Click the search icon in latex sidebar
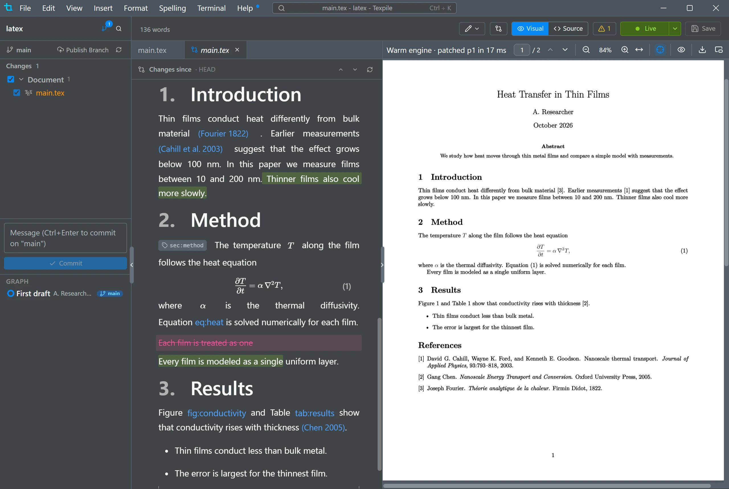The width and height of the screenshot is (729, 489). [119, 29]
